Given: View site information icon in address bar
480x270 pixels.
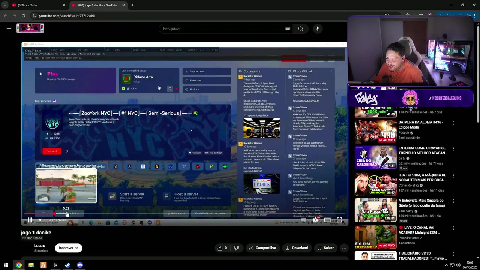Looking at the screenshot, I should tap(34, 16).
